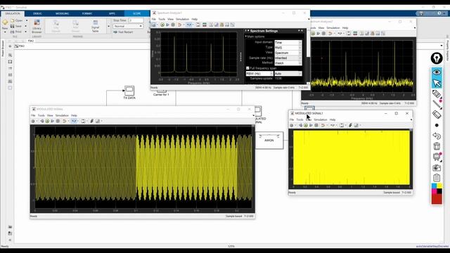
Task: Collapse the Main options section
Action: point(246,37)
